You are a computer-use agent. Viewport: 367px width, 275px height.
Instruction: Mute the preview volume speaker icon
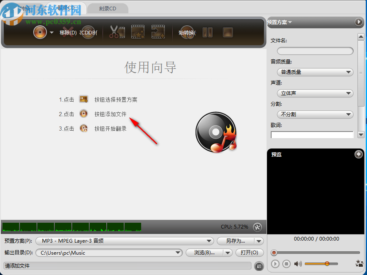pyautogui.click(x=297, y=264)
